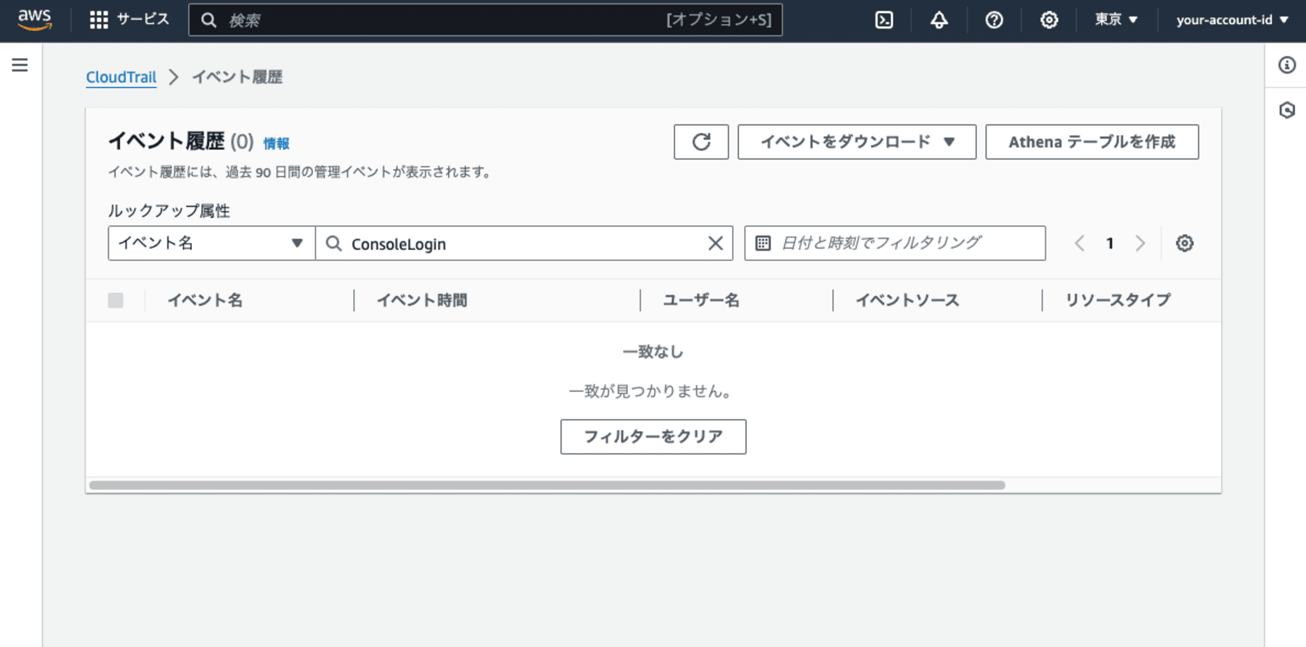Toggle the select-all events checkbox

tap(116, 300)
